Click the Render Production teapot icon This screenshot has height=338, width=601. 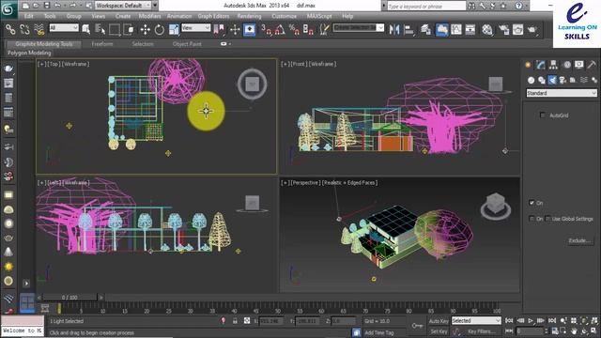pyautogui.click(x=532, y=29)
